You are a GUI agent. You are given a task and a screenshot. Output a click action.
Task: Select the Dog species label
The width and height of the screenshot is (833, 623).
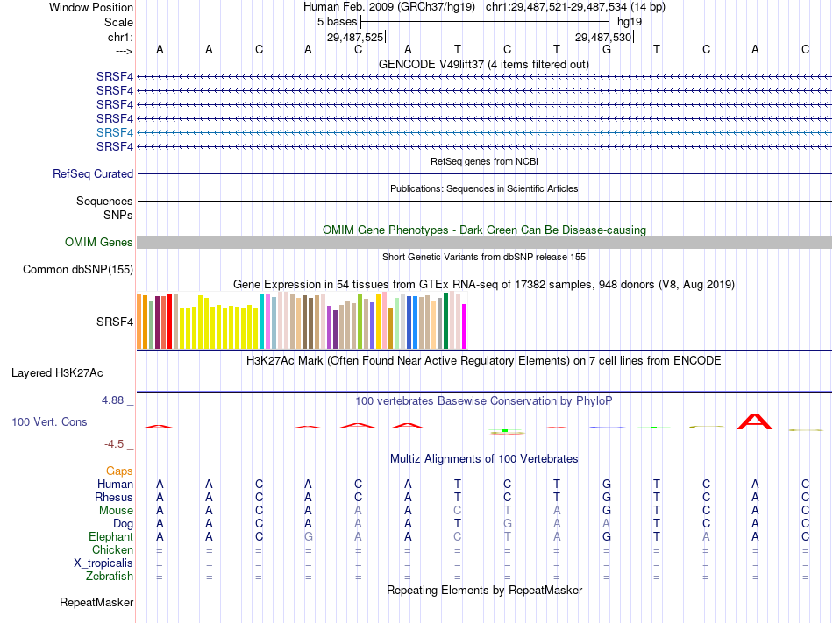[x=123, y=524]
